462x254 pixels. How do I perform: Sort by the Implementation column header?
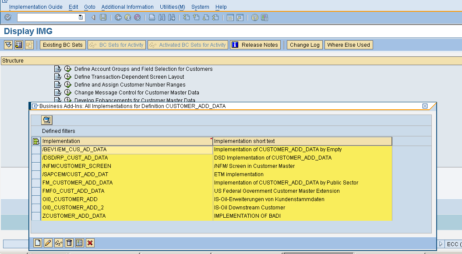click(88, 141)
